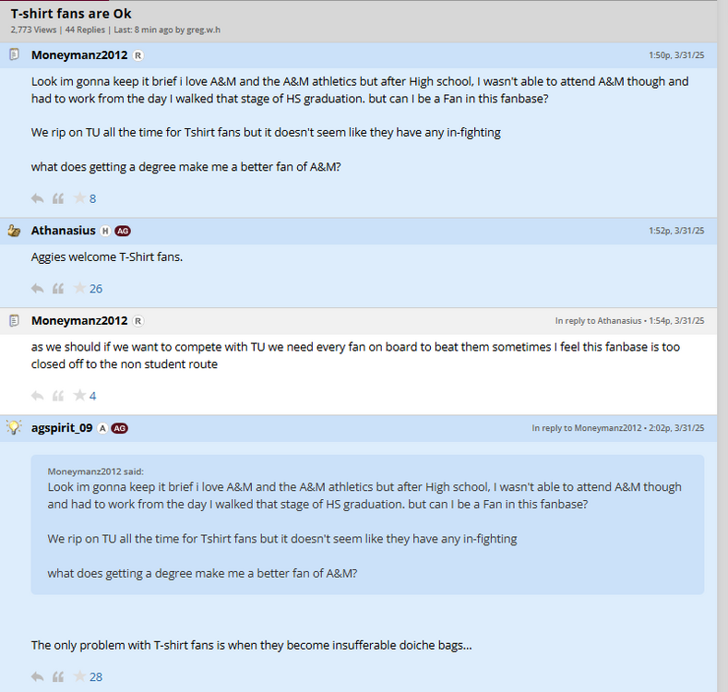Quote the Athanasius post
This screenshot has width=728, height=692.
58,289
